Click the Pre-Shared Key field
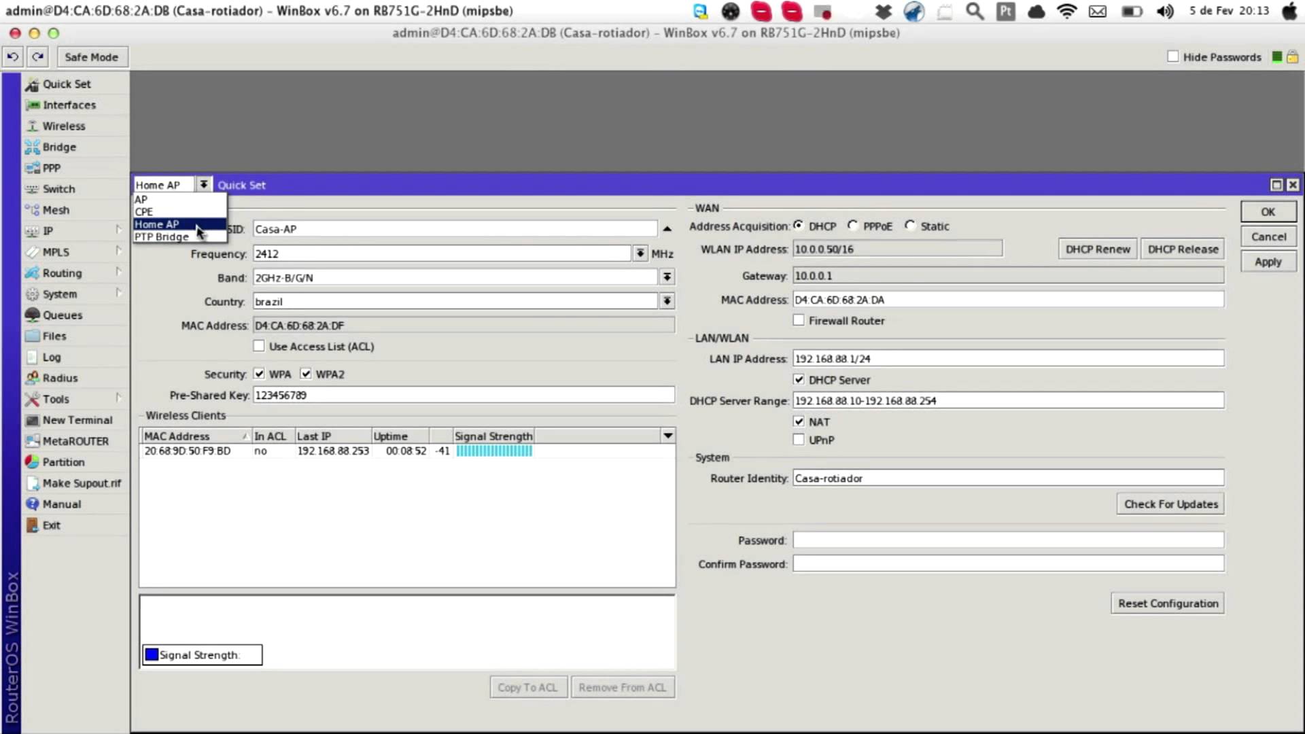The height and width of the screenshot is (734, 1305). point(464,395)
